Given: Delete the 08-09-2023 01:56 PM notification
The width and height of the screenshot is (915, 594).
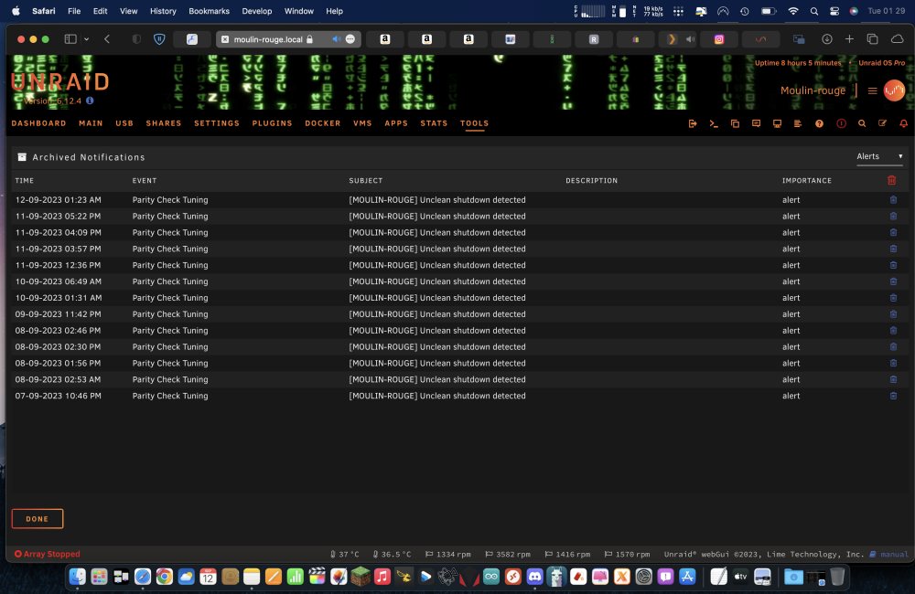Looking at the screenshot, I should coord(893,363).
